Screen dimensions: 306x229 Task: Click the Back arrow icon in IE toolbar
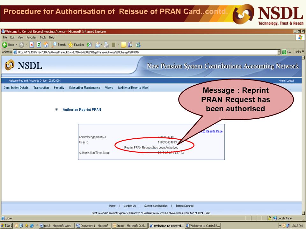pos(5,45)
